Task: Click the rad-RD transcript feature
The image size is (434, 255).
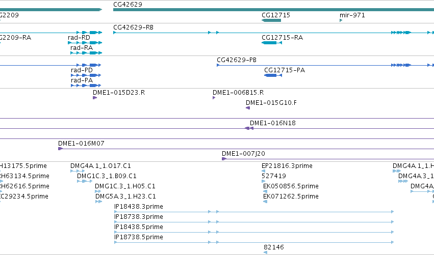Action: (x=85, y=43)
